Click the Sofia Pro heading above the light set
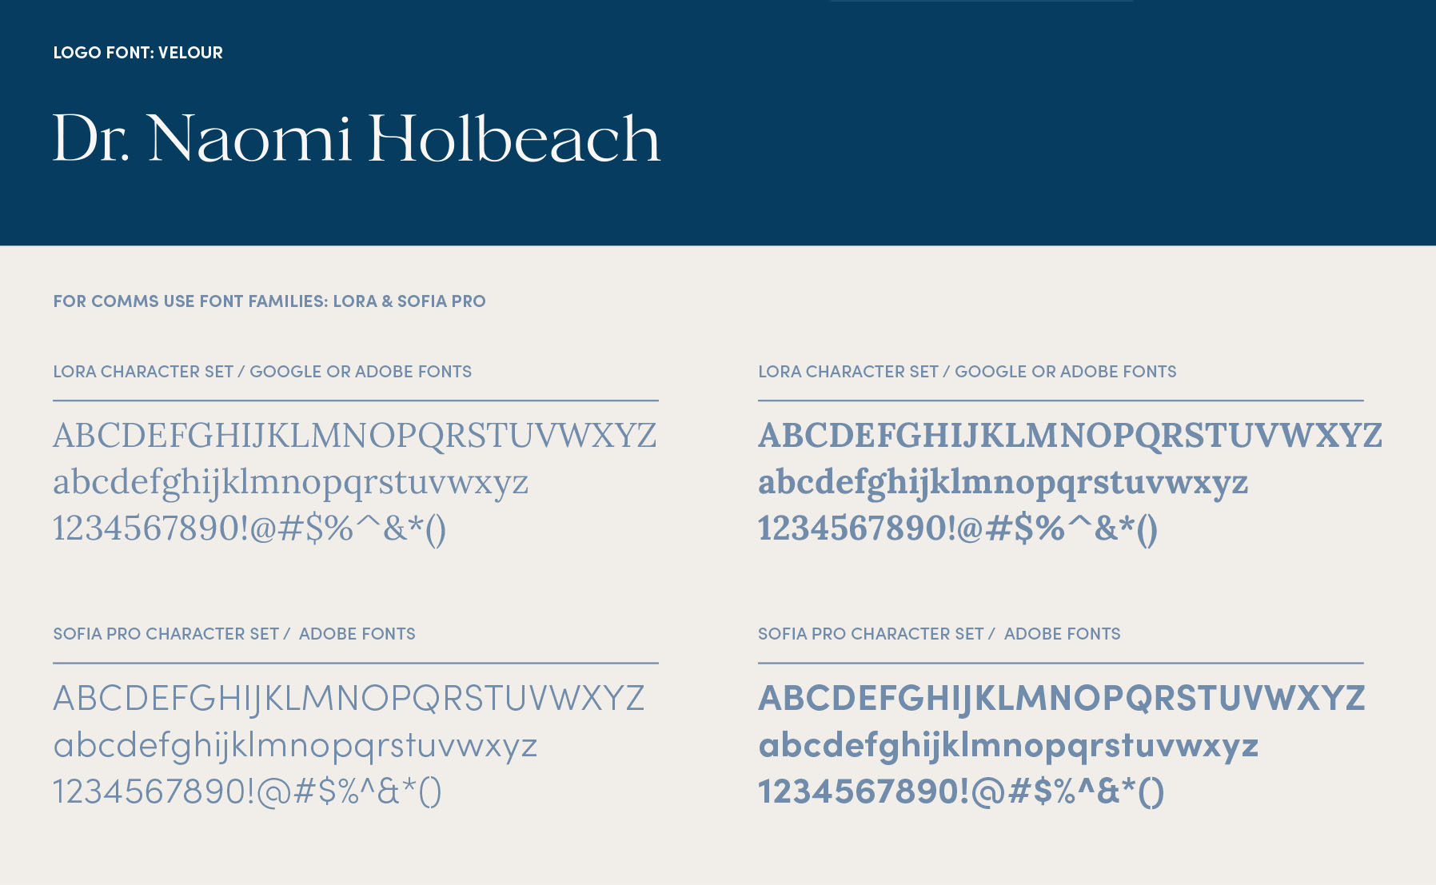The image size is (1436, 885). coord(234,634)
